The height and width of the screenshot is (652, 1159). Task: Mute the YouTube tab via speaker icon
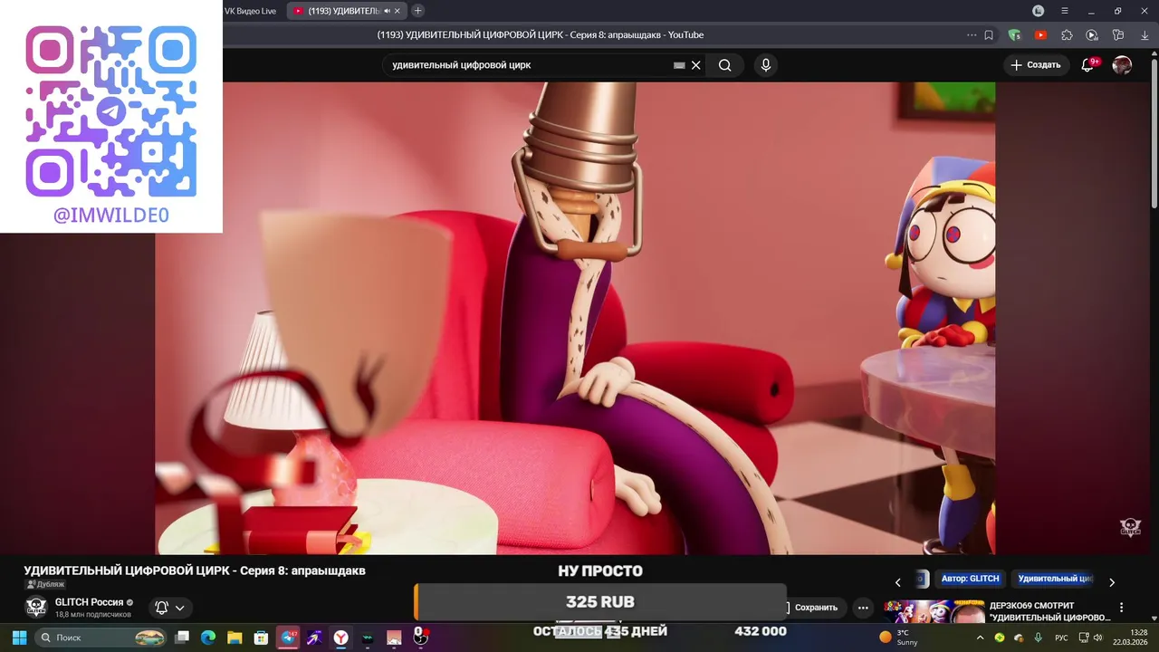pyautogui.click(x=387, y=11)
